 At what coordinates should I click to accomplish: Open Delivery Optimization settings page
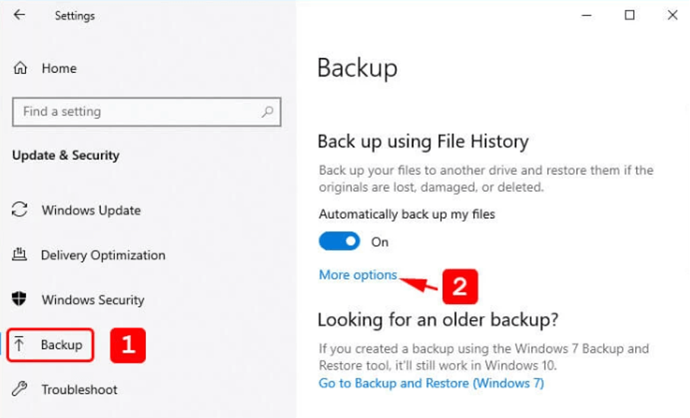click(103, 255)
